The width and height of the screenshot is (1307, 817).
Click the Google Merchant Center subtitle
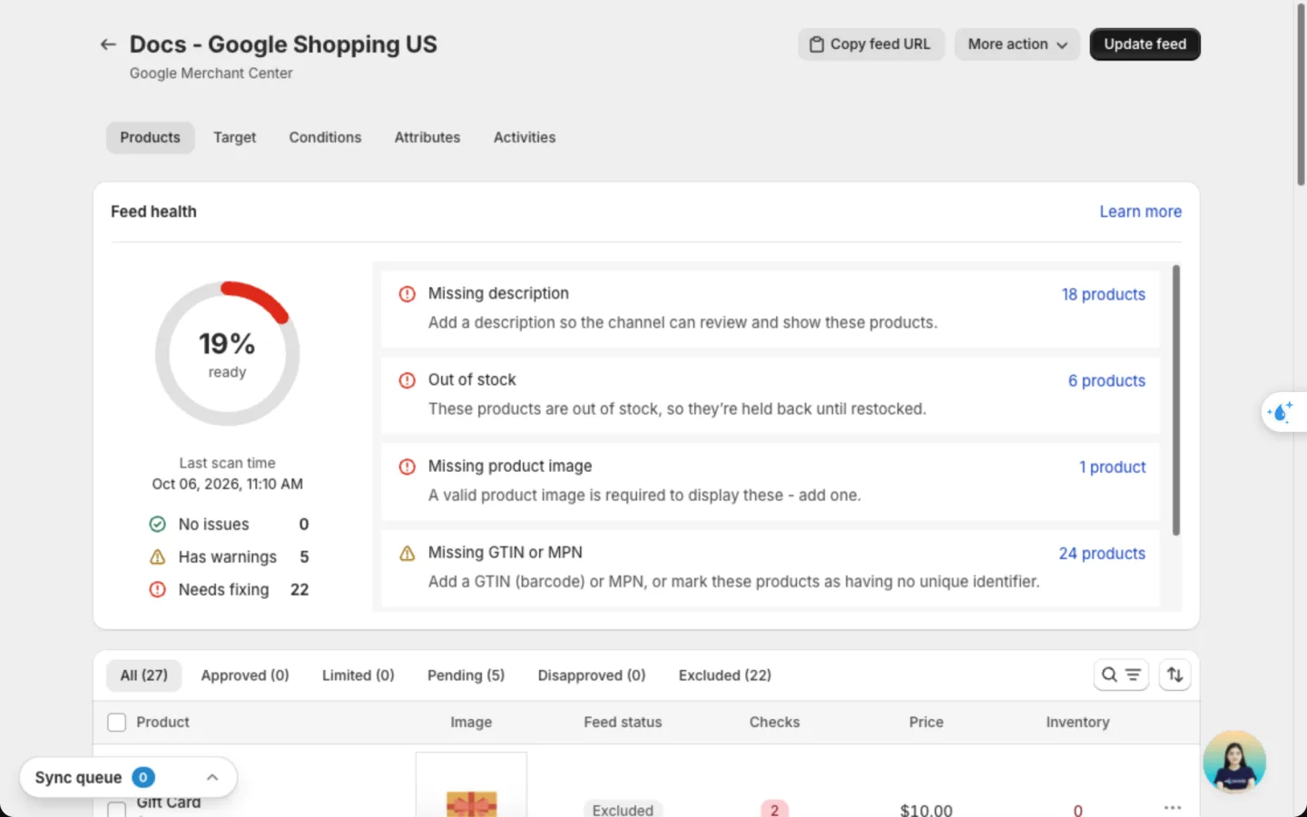211,74
